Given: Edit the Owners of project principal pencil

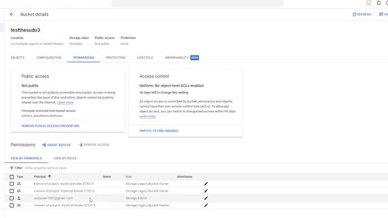Looking at the screenshot, I should [x=206, y=191].
